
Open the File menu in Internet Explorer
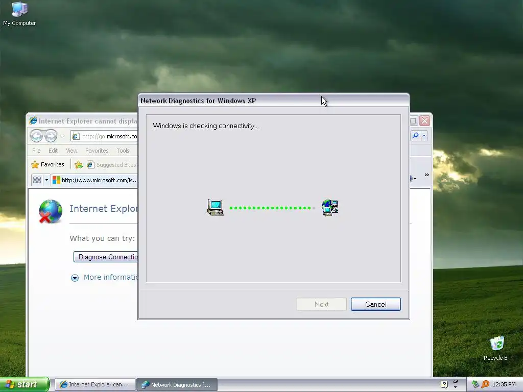(36, 151)
